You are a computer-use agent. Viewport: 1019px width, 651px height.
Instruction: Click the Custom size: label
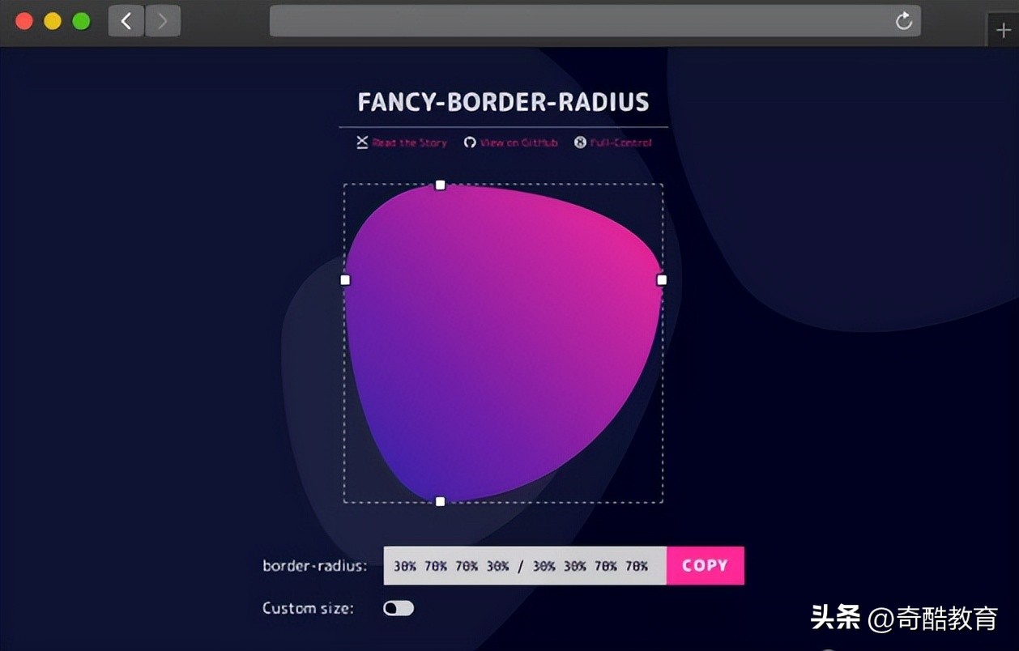[309, 608]
